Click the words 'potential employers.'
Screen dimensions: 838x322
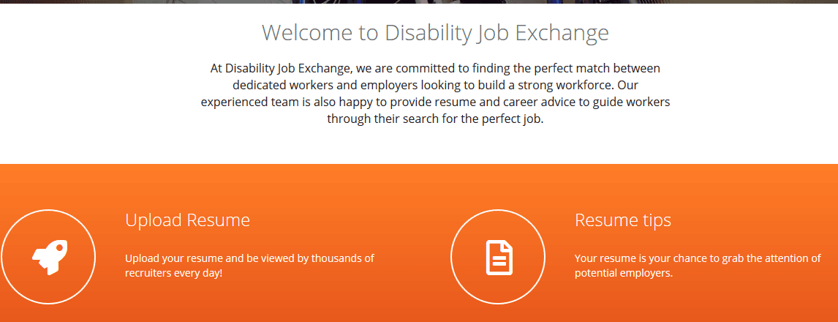coord(624,273)
